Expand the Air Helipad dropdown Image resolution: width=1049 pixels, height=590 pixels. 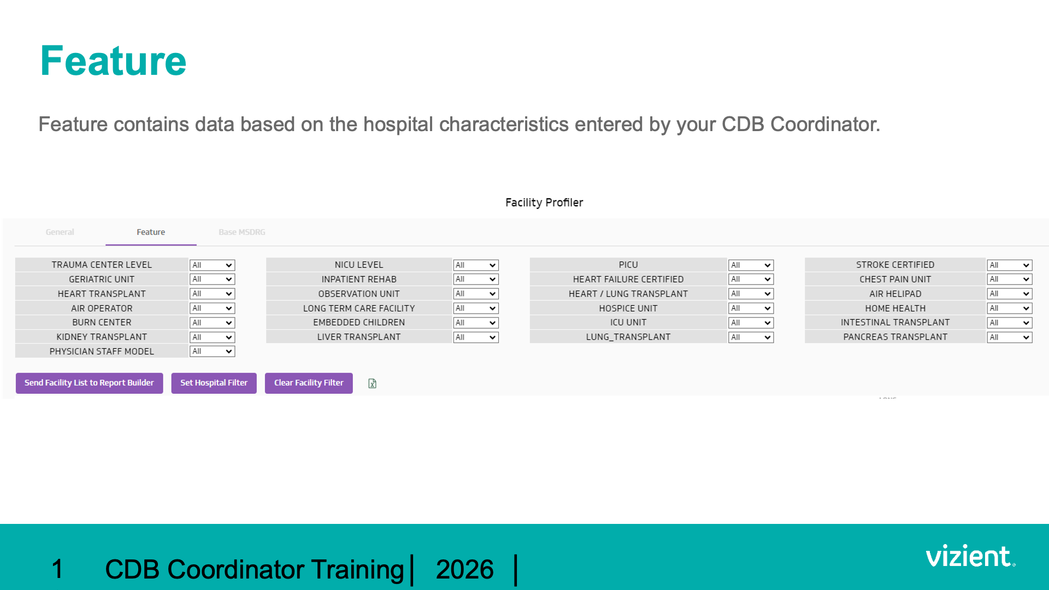tap(1009, 294)
